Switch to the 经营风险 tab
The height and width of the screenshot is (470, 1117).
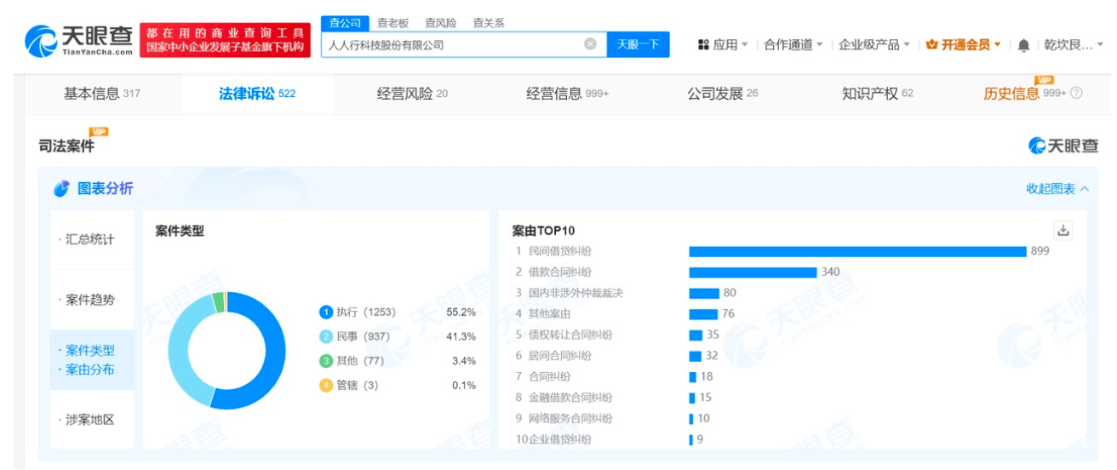(x=412, y=94)
